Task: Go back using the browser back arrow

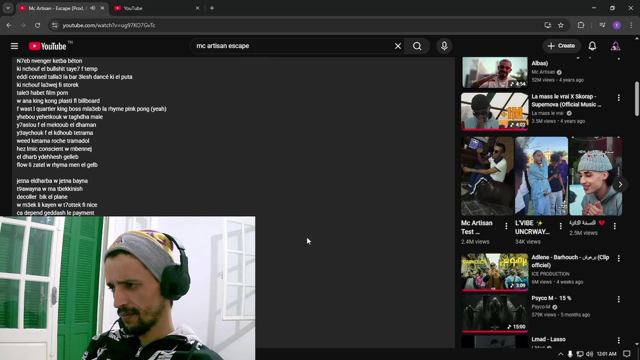Action: 9,25
